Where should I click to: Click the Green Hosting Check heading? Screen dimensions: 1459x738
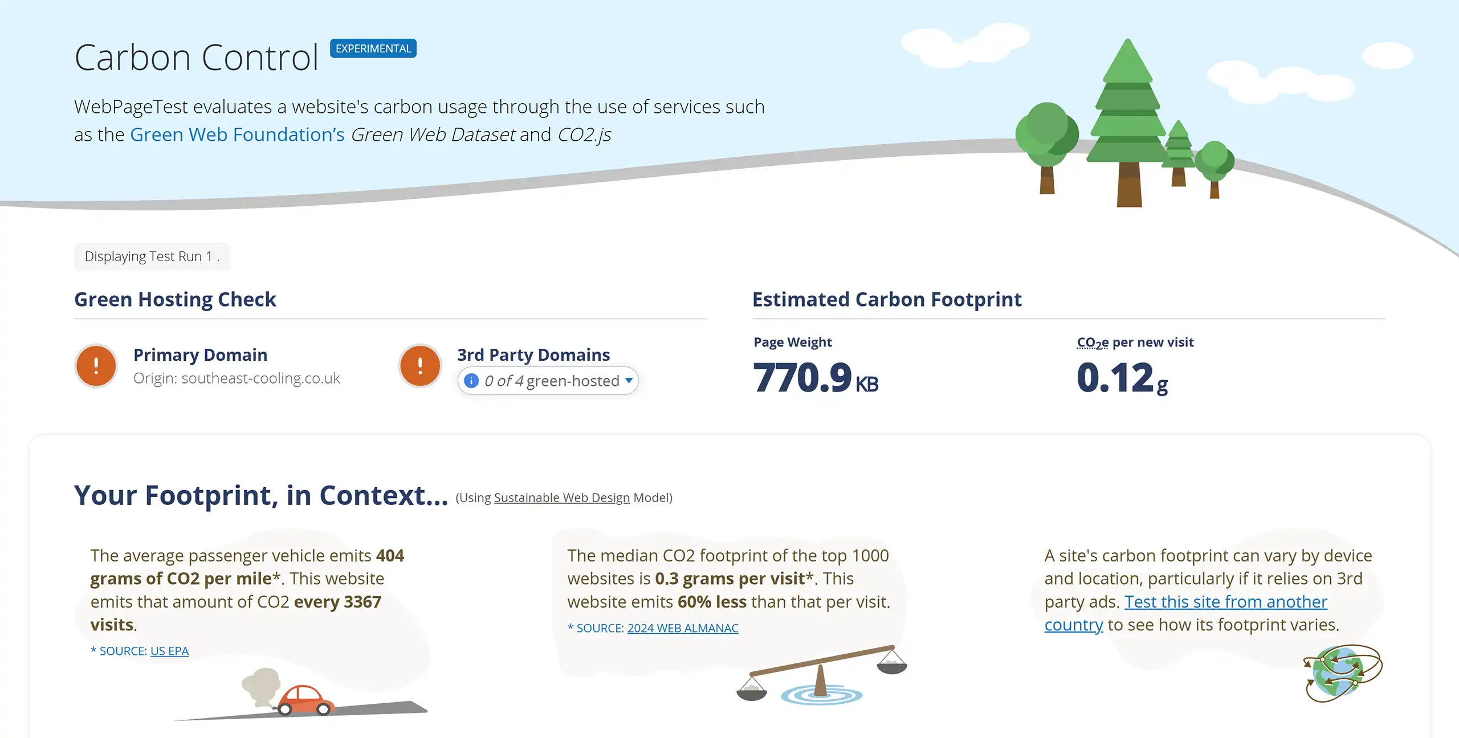pyautogui.click(x=175, y=299)
